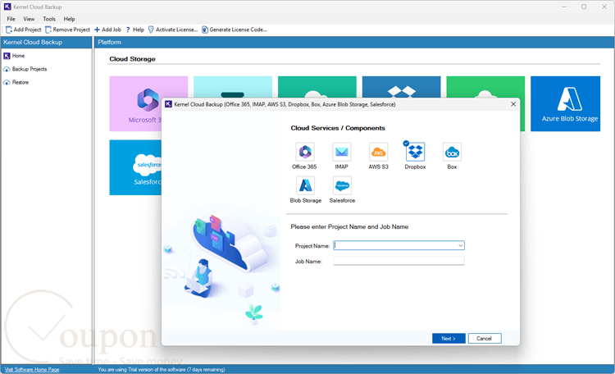Pick the AWS S3 service icon
This screenshot has width=615, height=374.
(x=378, y=152)
